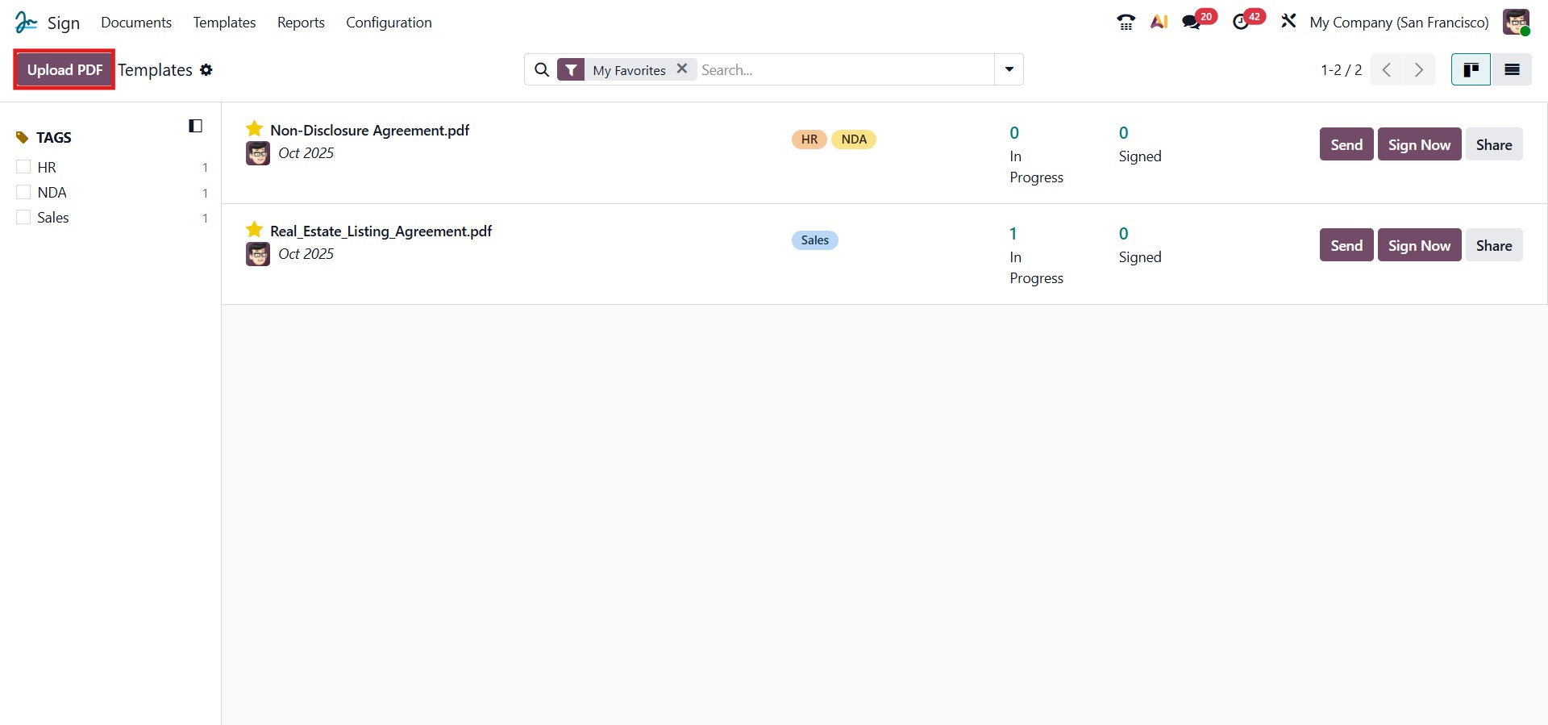Unfavorite Non-Disclosure Agreement star
Screen dimensions: 1548x725
(255, 129)
